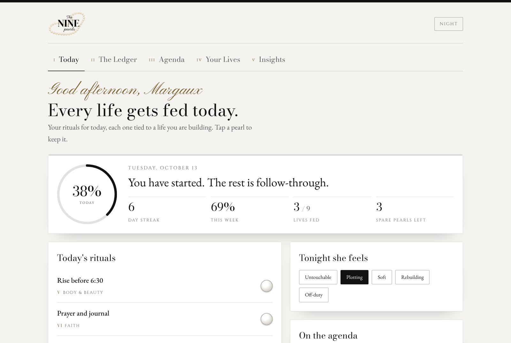The image size is (511, 343).
Task: Click The Nine Pearls logo
Action: coord(67,24)
